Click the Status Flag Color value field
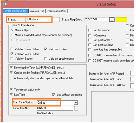 click(97, 19)
